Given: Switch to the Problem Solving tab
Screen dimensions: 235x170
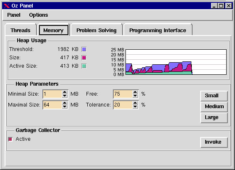Looking at the screenshot, I should (x=97, y=30).
